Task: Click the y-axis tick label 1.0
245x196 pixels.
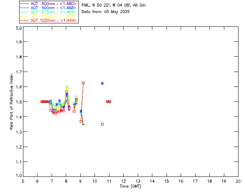Action: 19,176
